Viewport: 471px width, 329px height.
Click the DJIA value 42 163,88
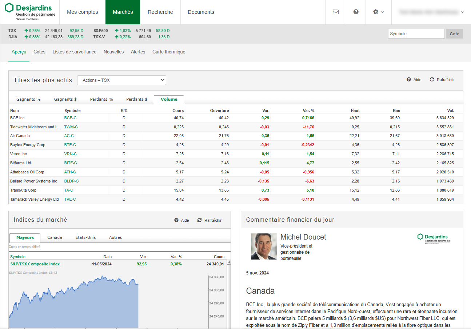(54, 37)
